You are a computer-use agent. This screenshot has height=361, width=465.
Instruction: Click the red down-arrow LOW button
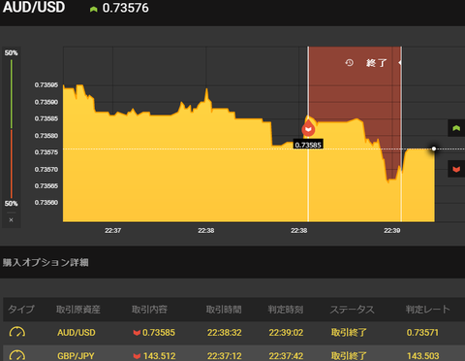coord(456,169)
